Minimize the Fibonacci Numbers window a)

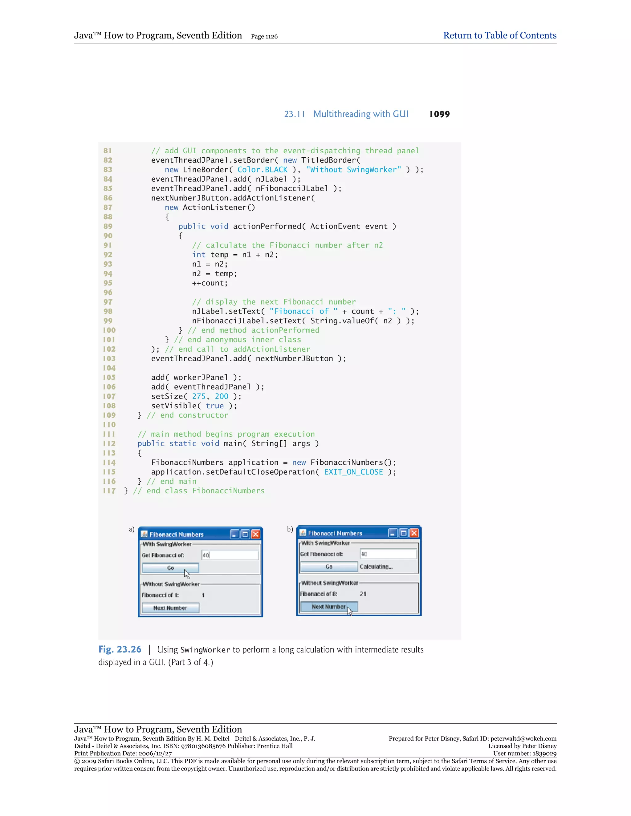click(x=234, y=534)
